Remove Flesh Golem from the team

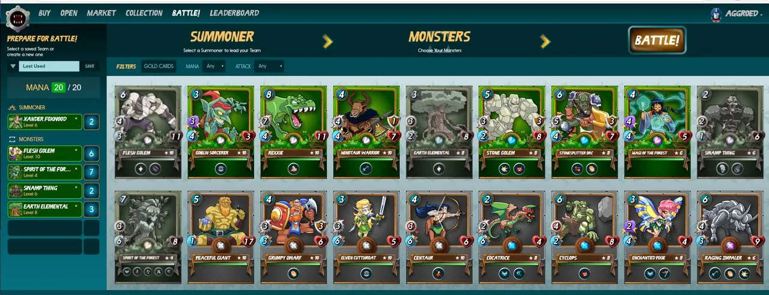coord(76,150)
